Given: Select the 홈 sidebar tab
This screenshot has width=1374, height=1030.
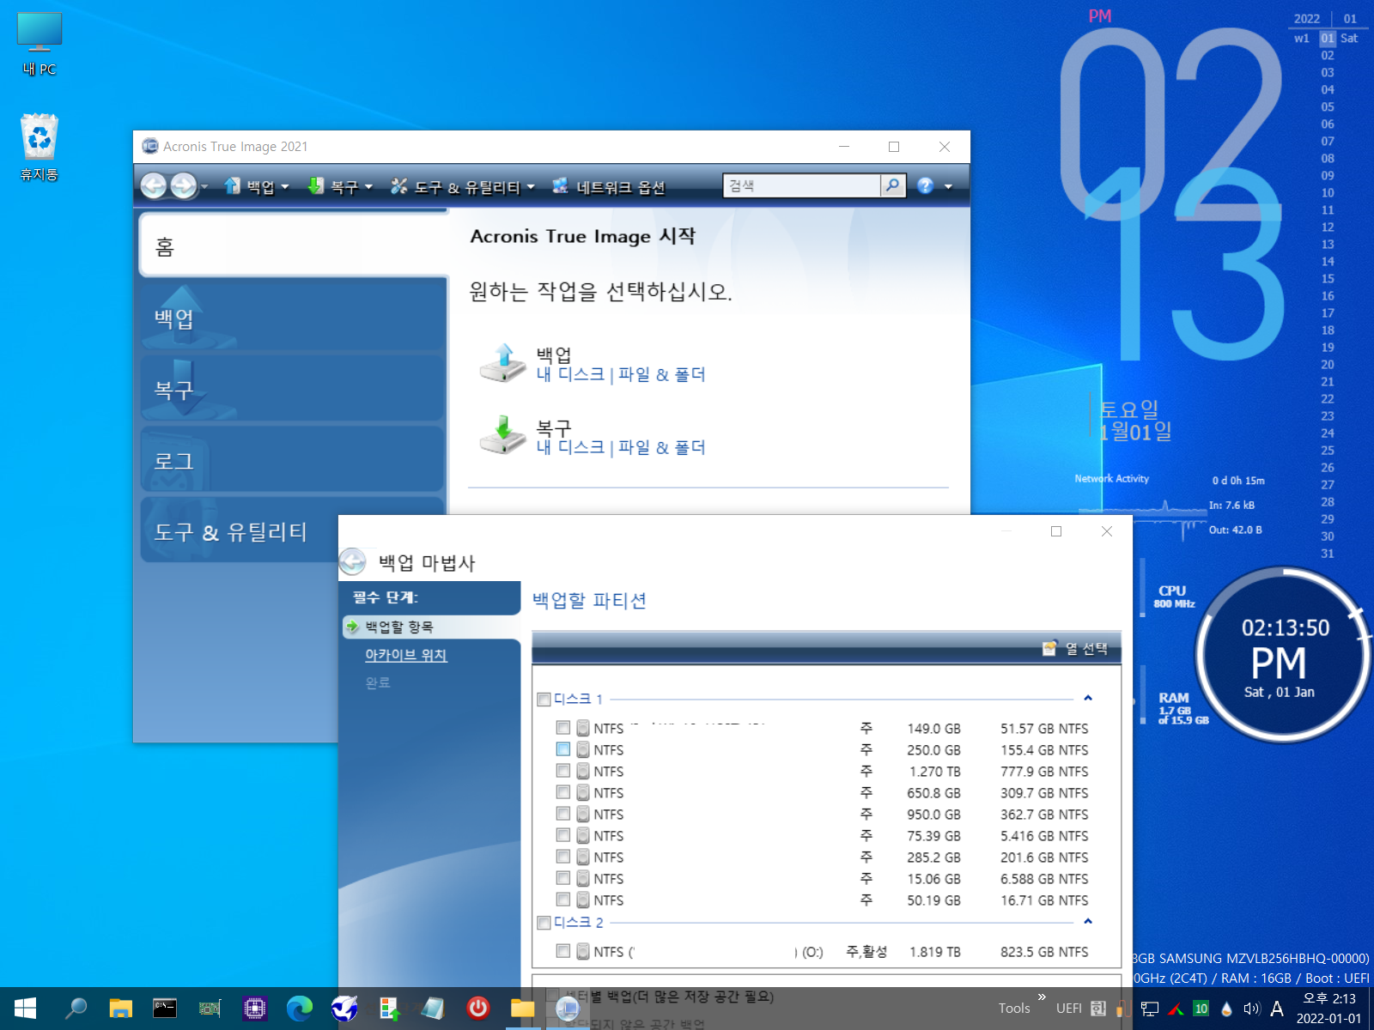Looking at the screenshot, I should pyautogui.click(x=293, y=245).
